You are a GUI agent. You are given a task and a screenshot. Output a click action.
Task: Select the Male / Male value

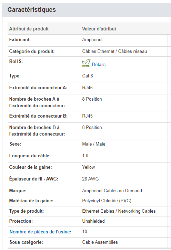pyautogui.click(x=94, y=144)
